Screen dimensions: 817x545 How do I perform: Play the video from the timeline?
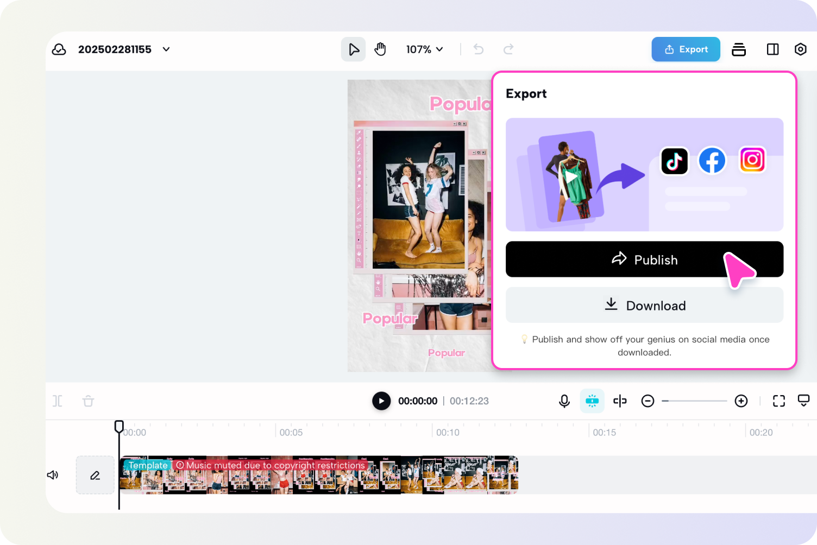[381, 401]
